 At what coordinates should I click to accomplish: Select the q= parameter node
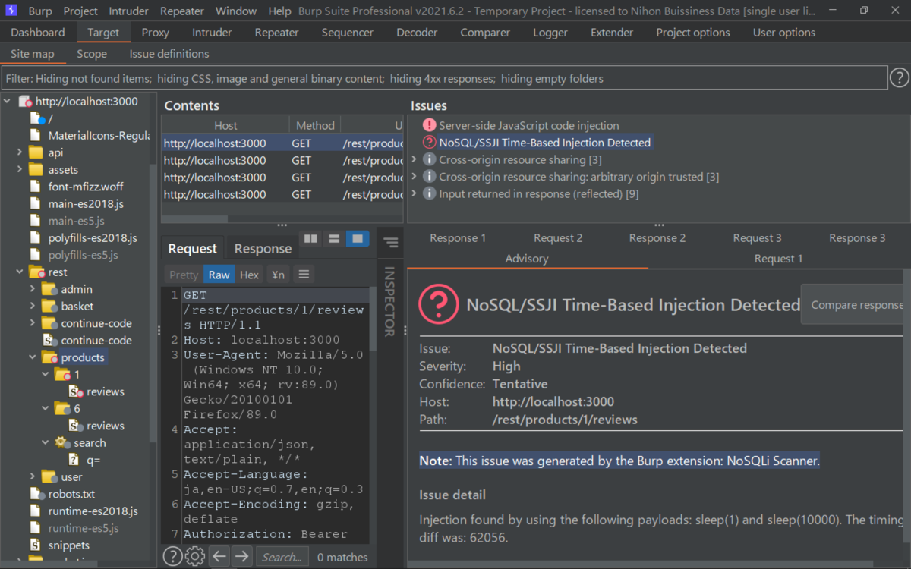point(93,460)
